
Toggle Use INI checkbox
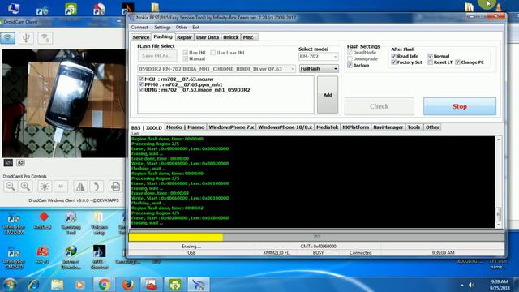click(186, 53)
